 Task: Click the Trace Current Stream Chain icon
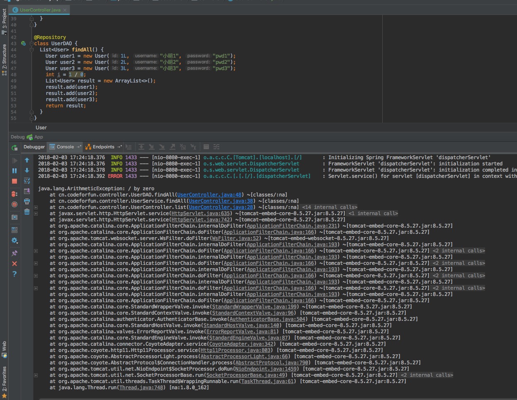(216, 147)
